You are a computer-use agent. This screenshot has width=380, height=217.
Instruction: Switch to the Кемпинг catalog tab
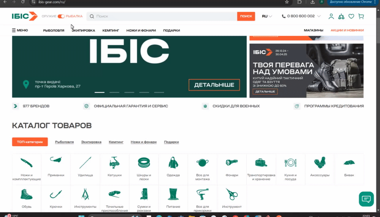[x=116, y=142]
